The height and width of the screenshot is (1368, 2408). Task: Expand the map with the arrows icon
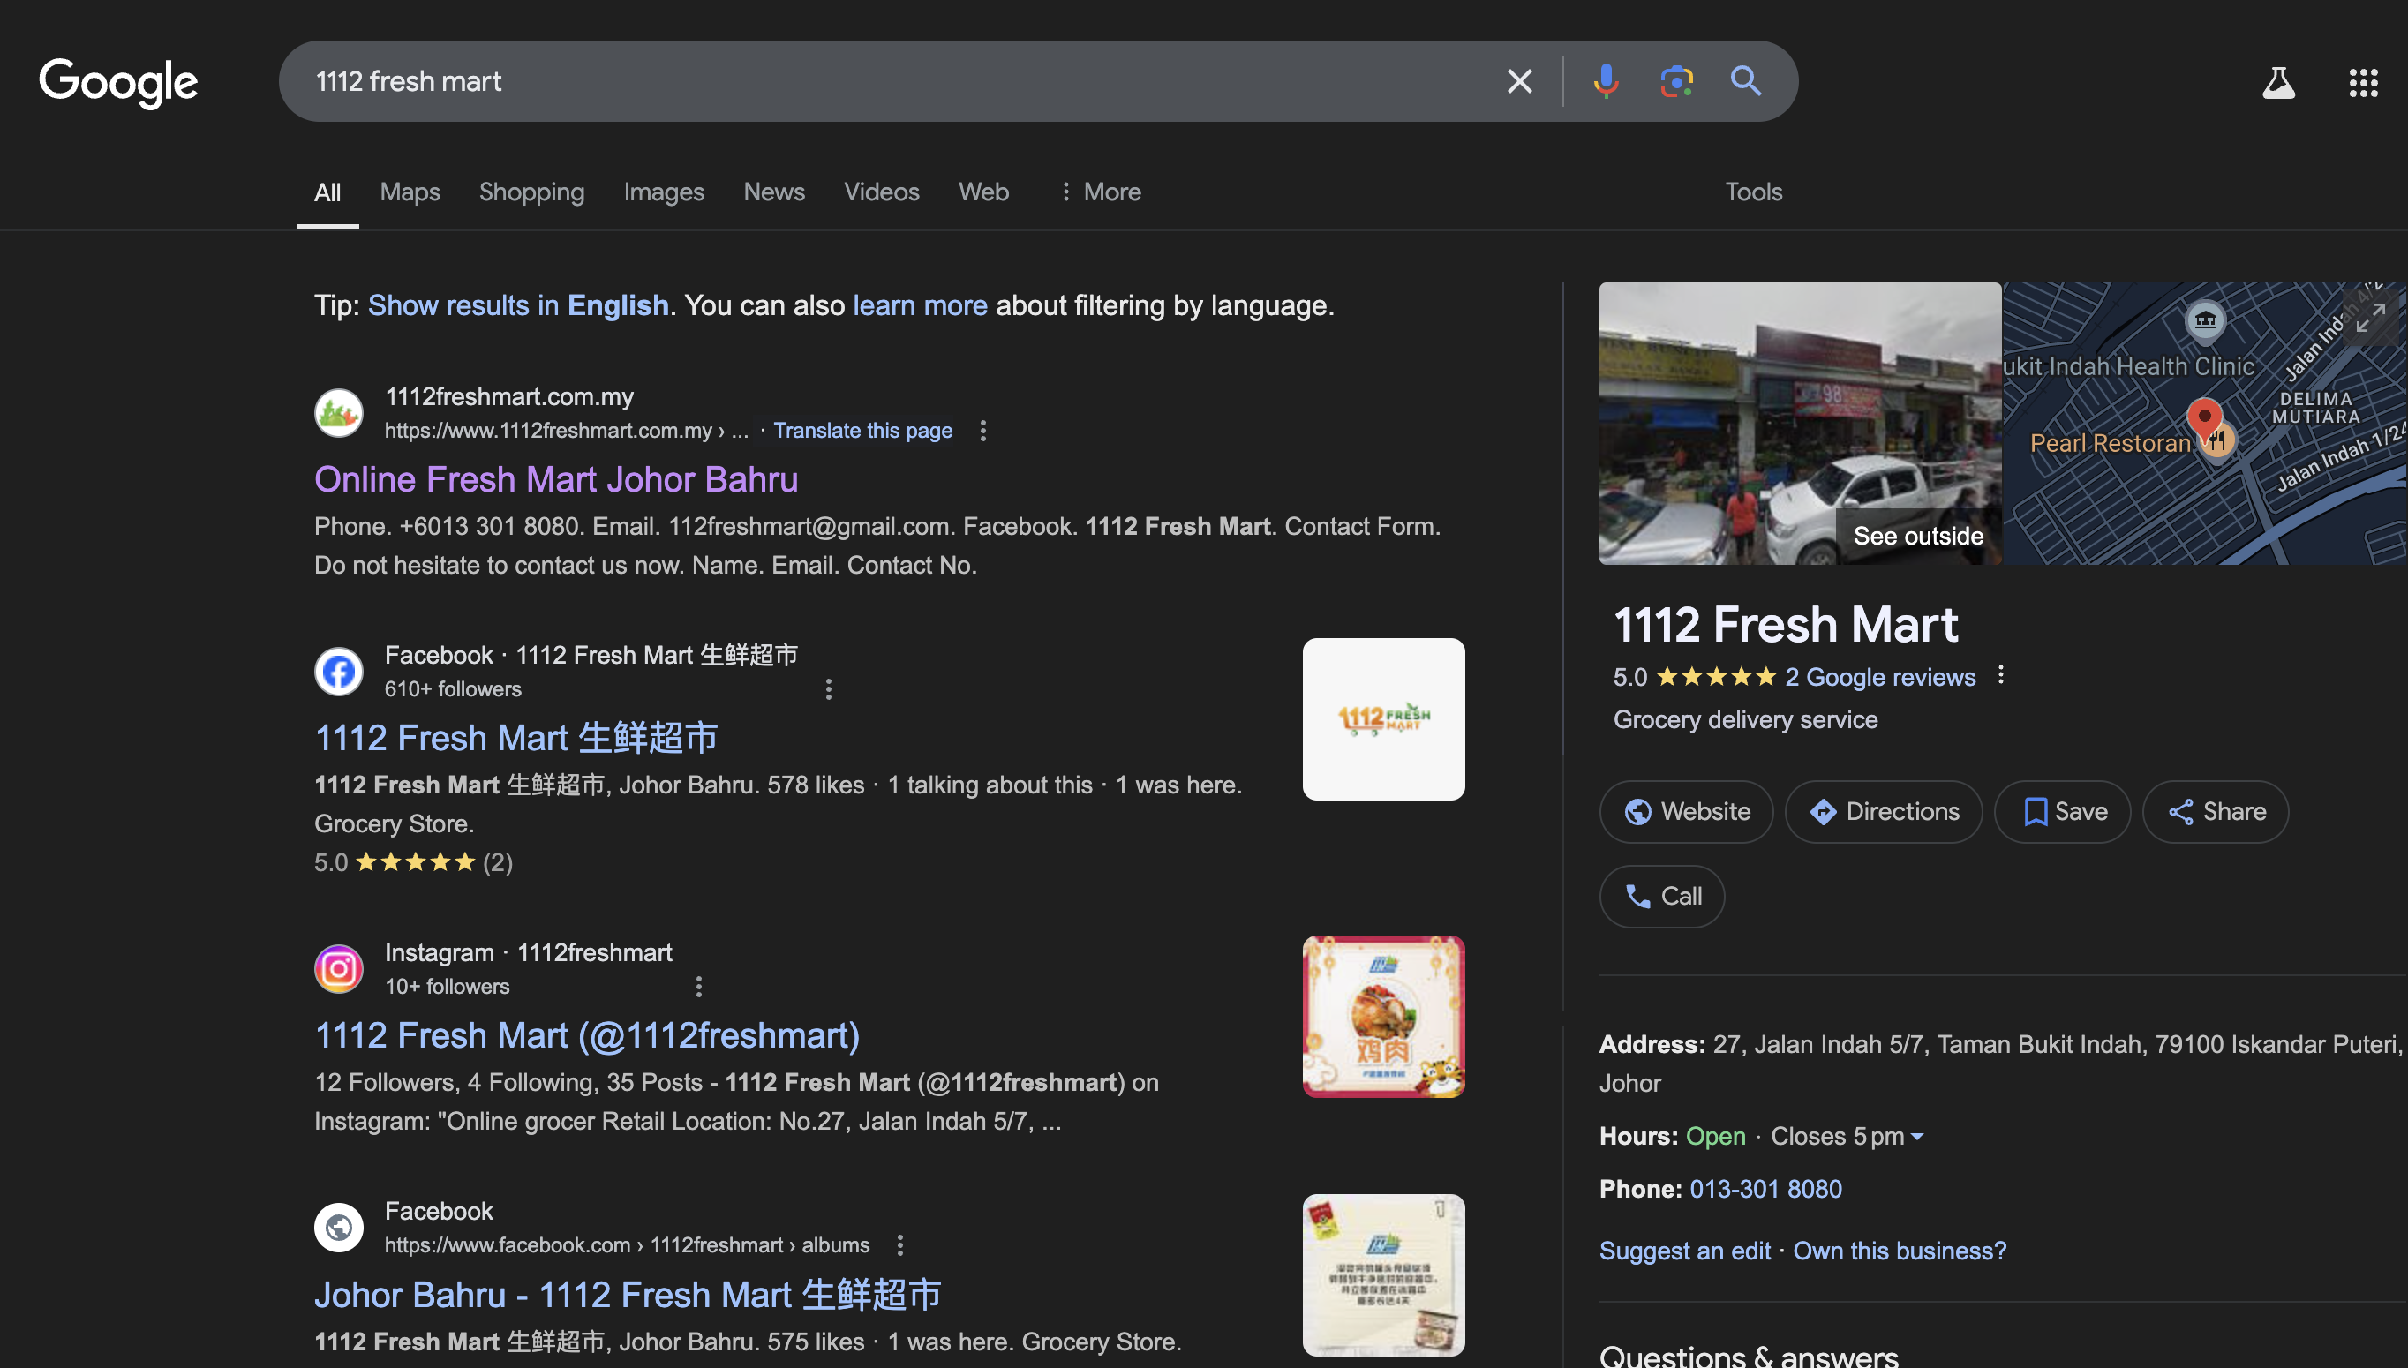[x=2369, y=318]
